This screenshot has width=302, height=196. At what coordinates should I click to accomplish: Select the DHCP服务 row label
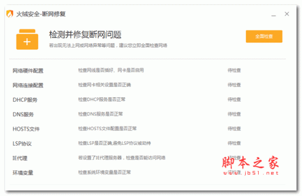(25, 100)
